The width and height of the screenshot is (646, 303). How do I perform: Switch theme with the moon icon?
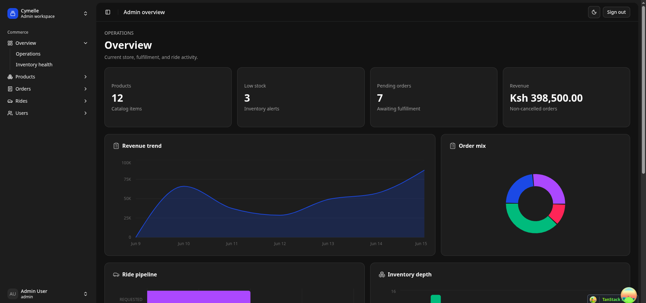tap(594, 12)
